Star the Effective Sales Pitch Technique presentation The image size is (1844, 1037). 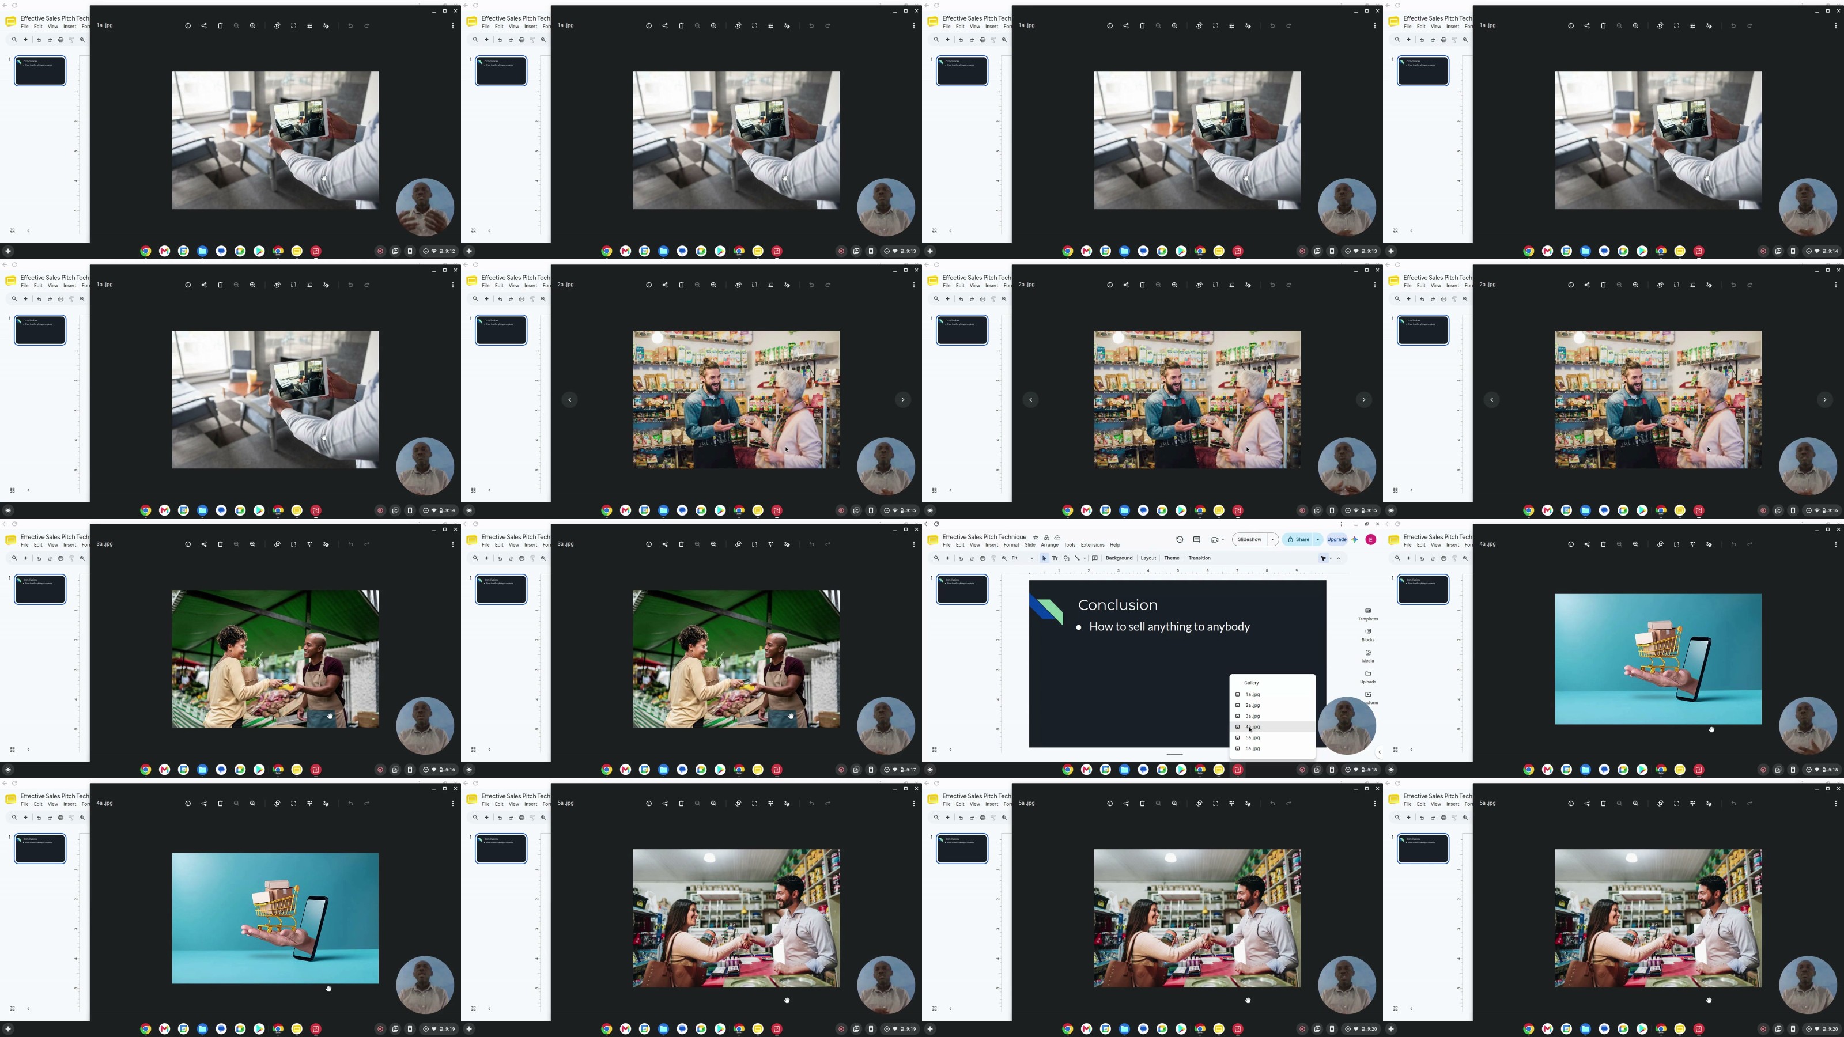pos(1035,538)
